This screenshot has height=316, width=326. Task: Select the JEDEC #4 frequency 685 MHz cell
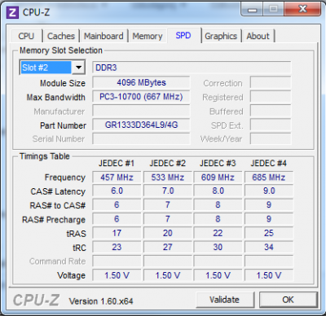(269, 178)
